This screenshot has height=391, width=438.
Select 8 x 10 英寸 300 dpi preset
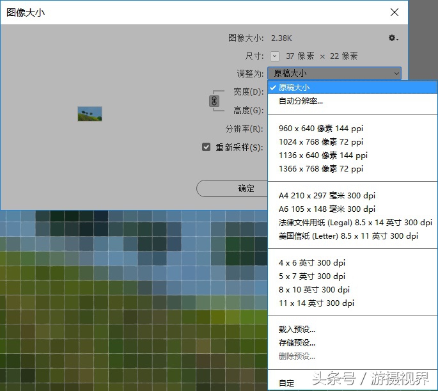[352, 289]
